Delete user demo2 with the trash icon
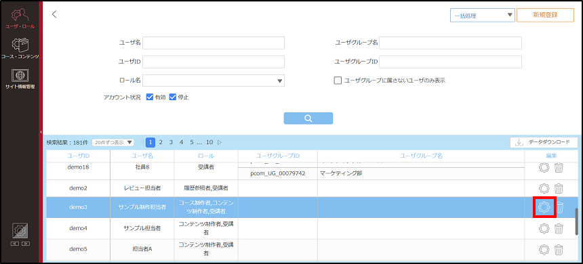The image size is (583, 264). [x=559, y=188]
